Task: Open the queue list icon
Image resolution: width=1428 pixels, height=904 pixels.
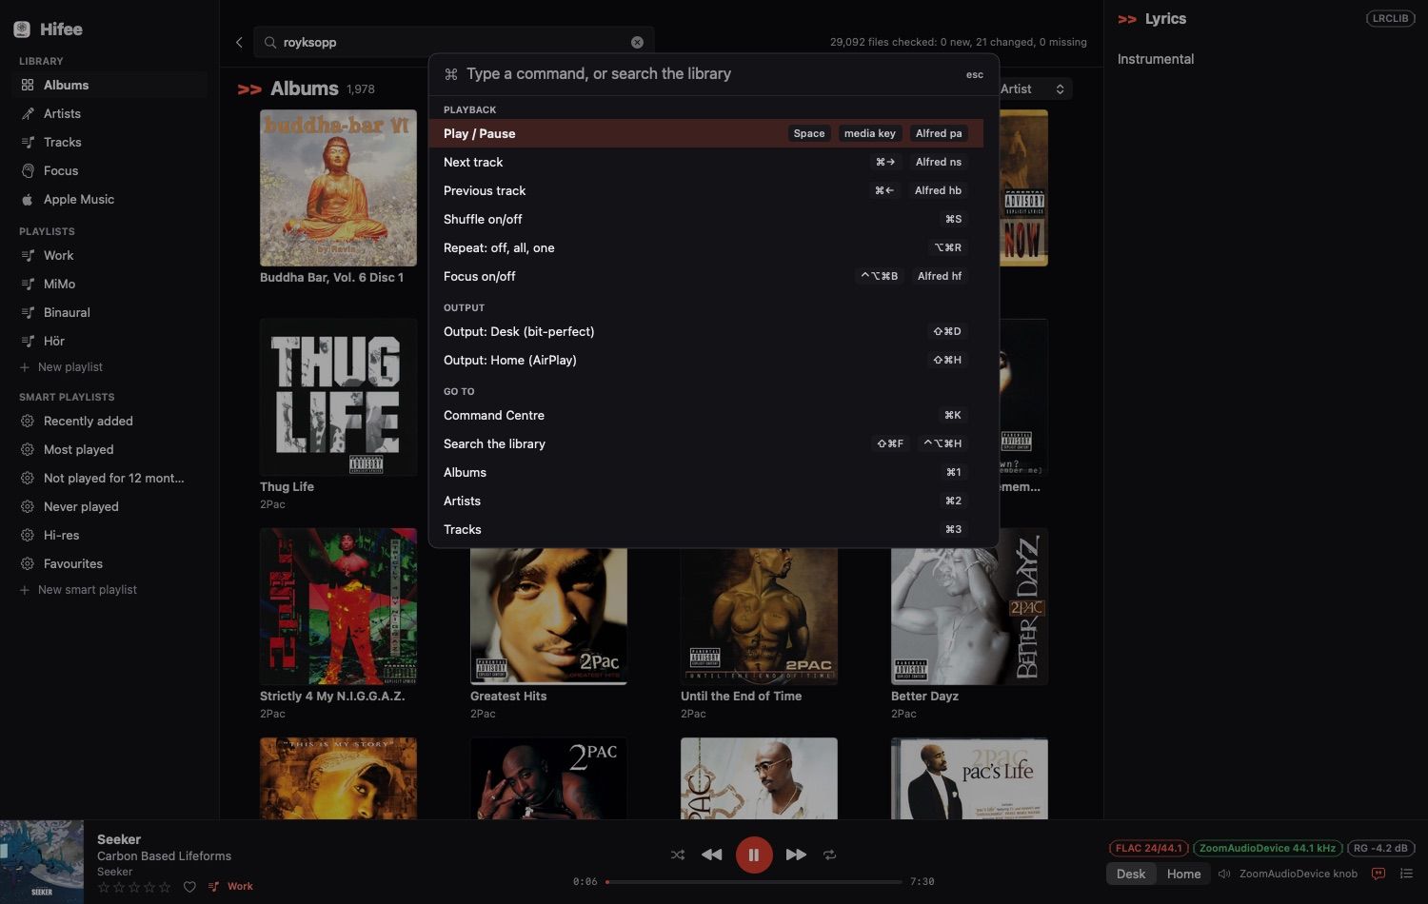Action: click(x=1406, y=874)
